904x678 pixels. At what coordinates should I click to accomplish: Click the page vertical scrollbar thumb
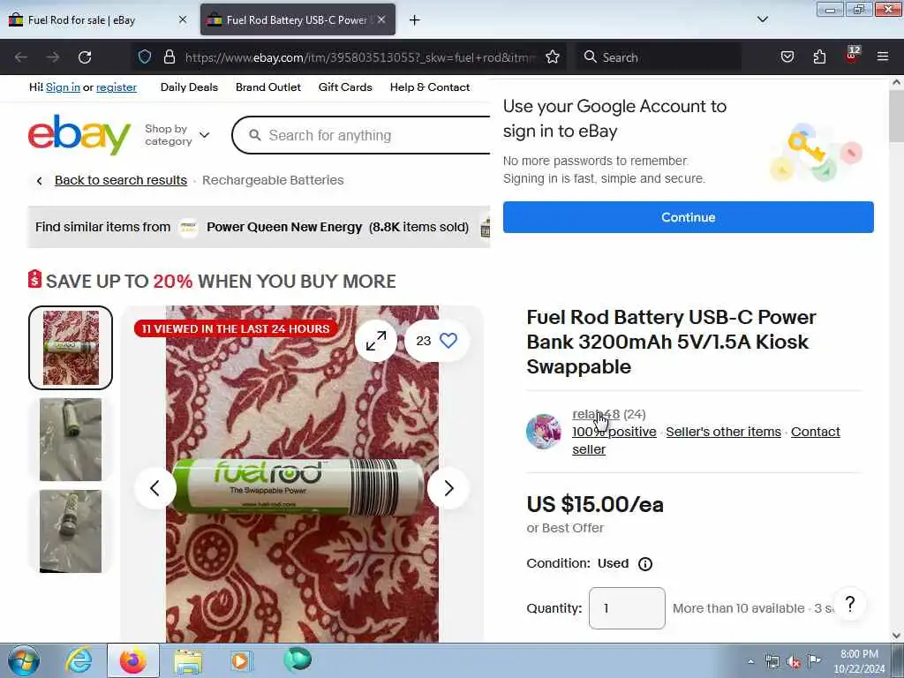pos(896,116)
